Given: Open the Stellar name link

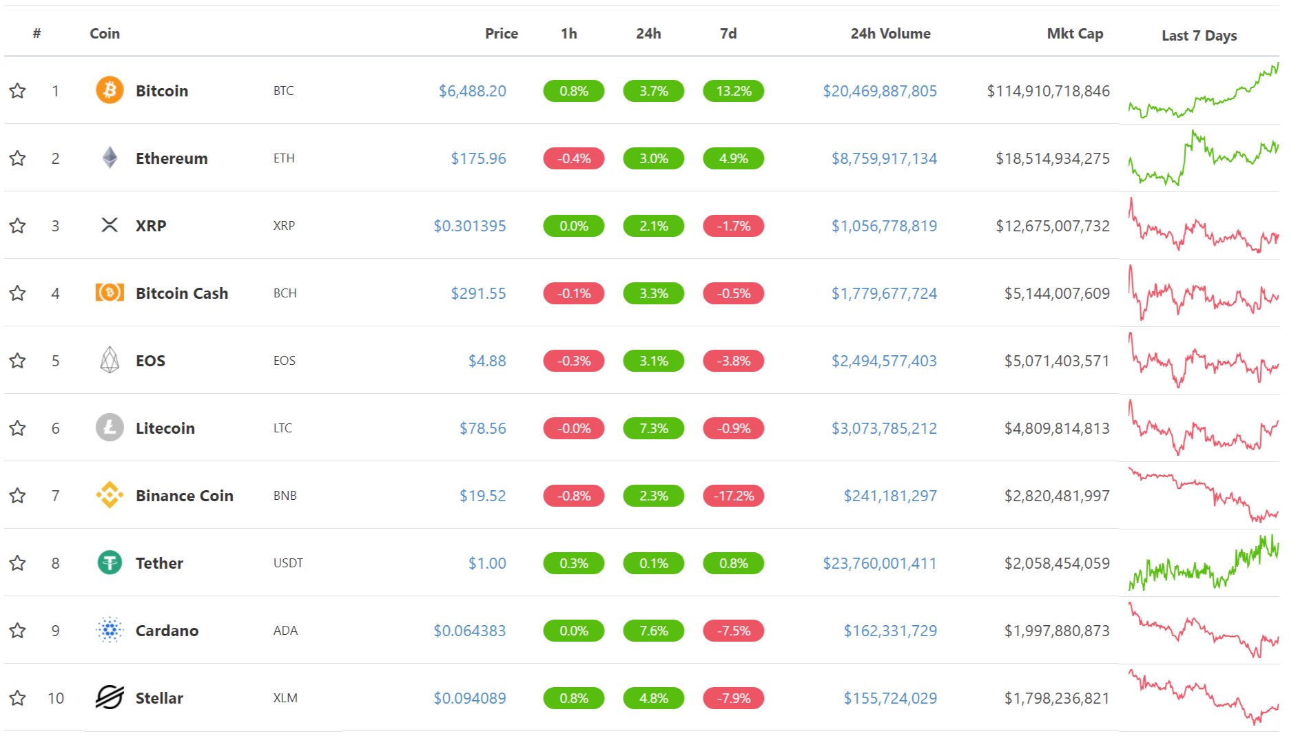Looking at the screenshot, I should tap(159, 698).
